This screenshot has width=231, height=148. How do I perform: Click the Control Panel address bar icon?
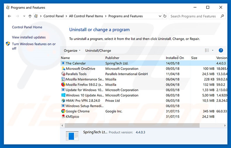point(36,16)
